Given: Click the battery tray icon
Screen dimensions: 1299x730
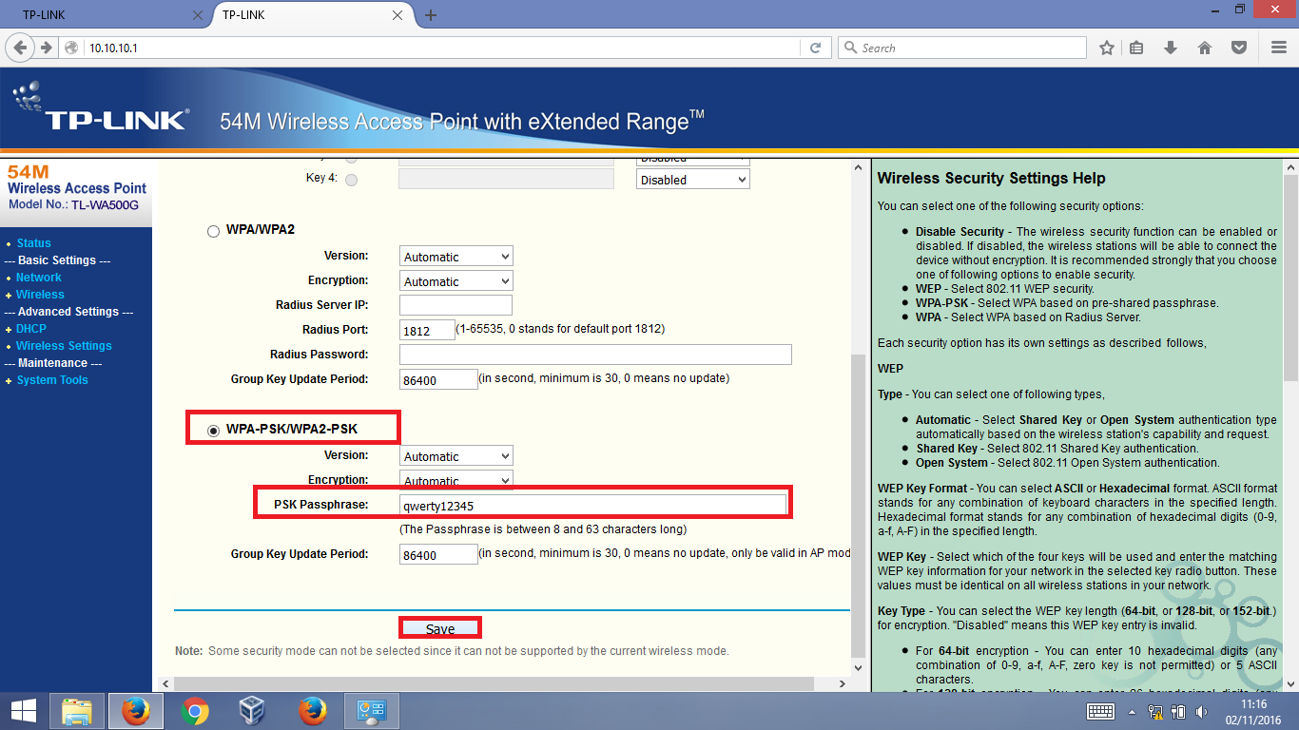Looking at the screenshot, I should click(x=1178, y=711).
